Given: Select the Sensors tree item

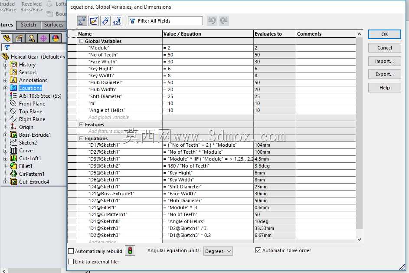Looking at the screenshot, I should coord(28,72).
